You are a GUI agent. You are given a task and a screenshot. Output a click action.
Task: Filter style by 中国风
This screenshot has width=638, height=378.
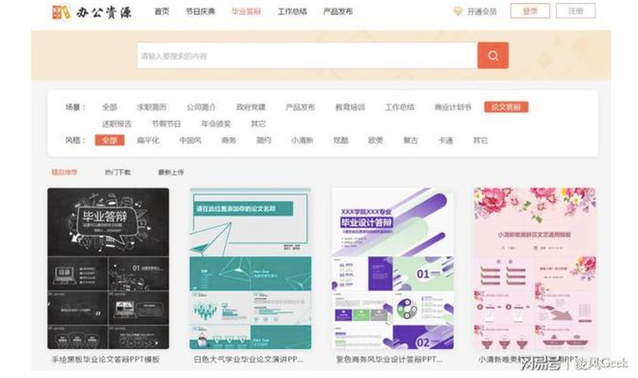190,140
